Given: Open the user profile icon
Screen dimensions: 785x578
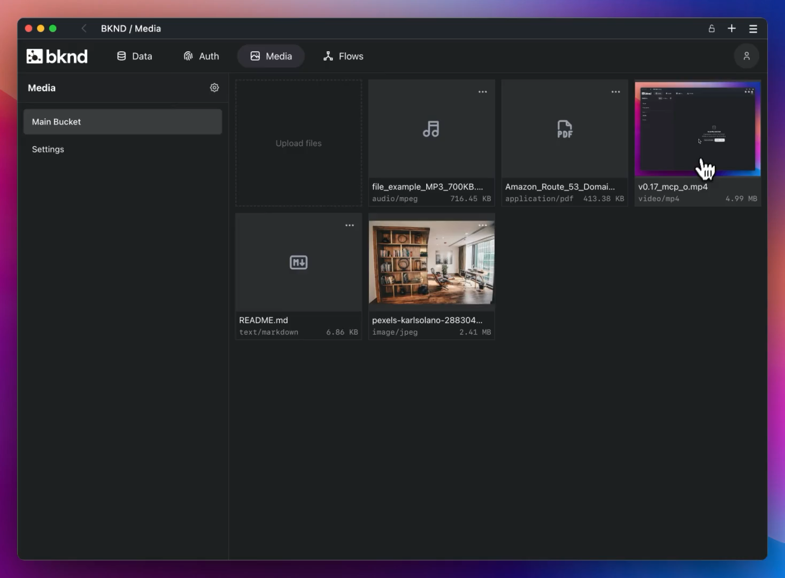Looking at the screenshot, I should point(746,56).
